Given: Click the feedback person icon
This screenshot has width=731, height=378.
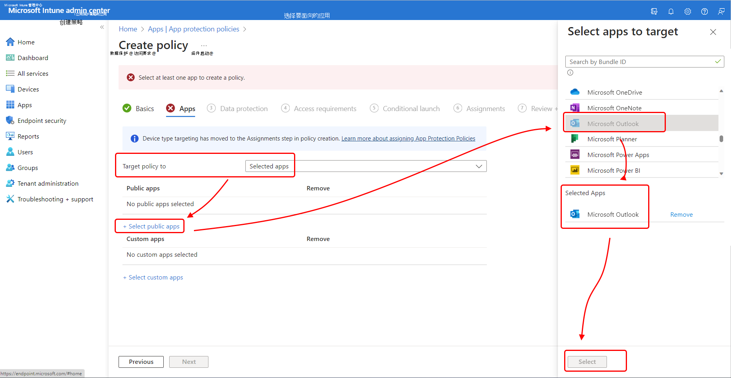Looking at the screenshot, I should pyautogui.click(x=721, y=11).
